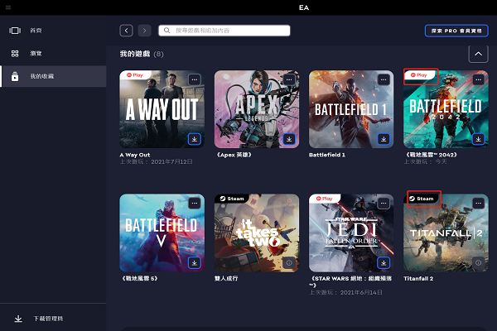Click the download icon on Jedi Fallen Order
The image size is (497, 331).
coord(383,262)
